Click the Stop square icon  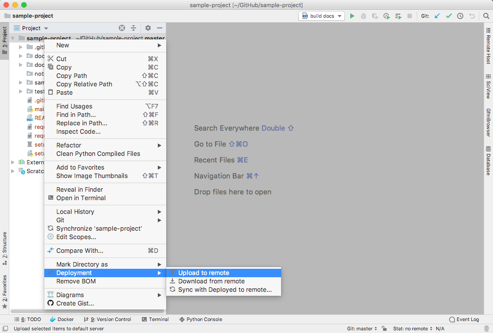coord(409,16)
